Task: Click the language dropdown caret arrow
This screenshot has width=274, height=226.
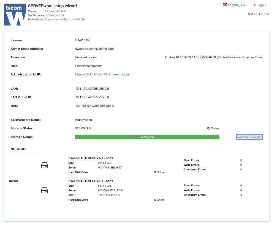Action: [x=246, y=5]
